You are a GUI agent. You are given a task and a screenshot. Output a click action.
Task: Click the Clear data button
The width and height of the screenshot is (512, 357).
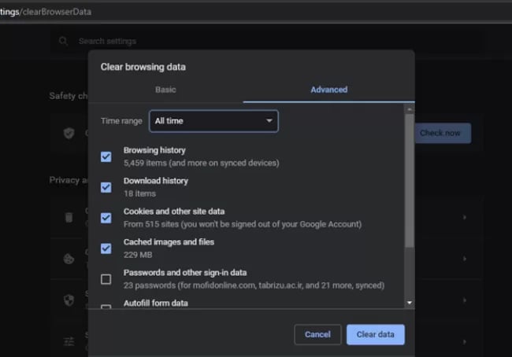(x=376, y=334)
